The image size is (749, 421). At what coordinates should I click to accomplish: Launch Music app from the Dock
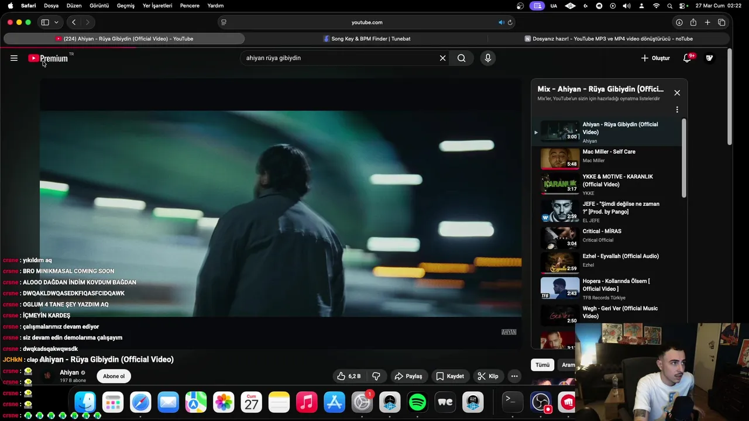[x=307, y=402]
